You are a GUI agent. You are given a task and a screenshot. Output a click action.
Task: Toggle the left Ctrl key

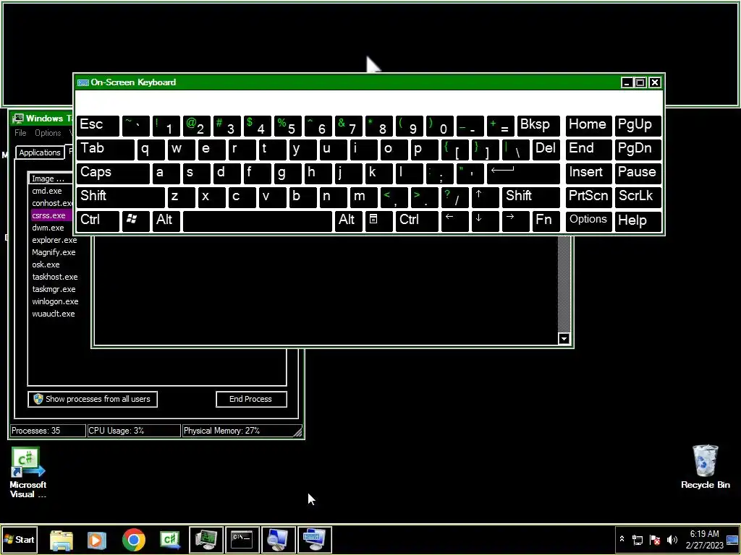point(98,221)
